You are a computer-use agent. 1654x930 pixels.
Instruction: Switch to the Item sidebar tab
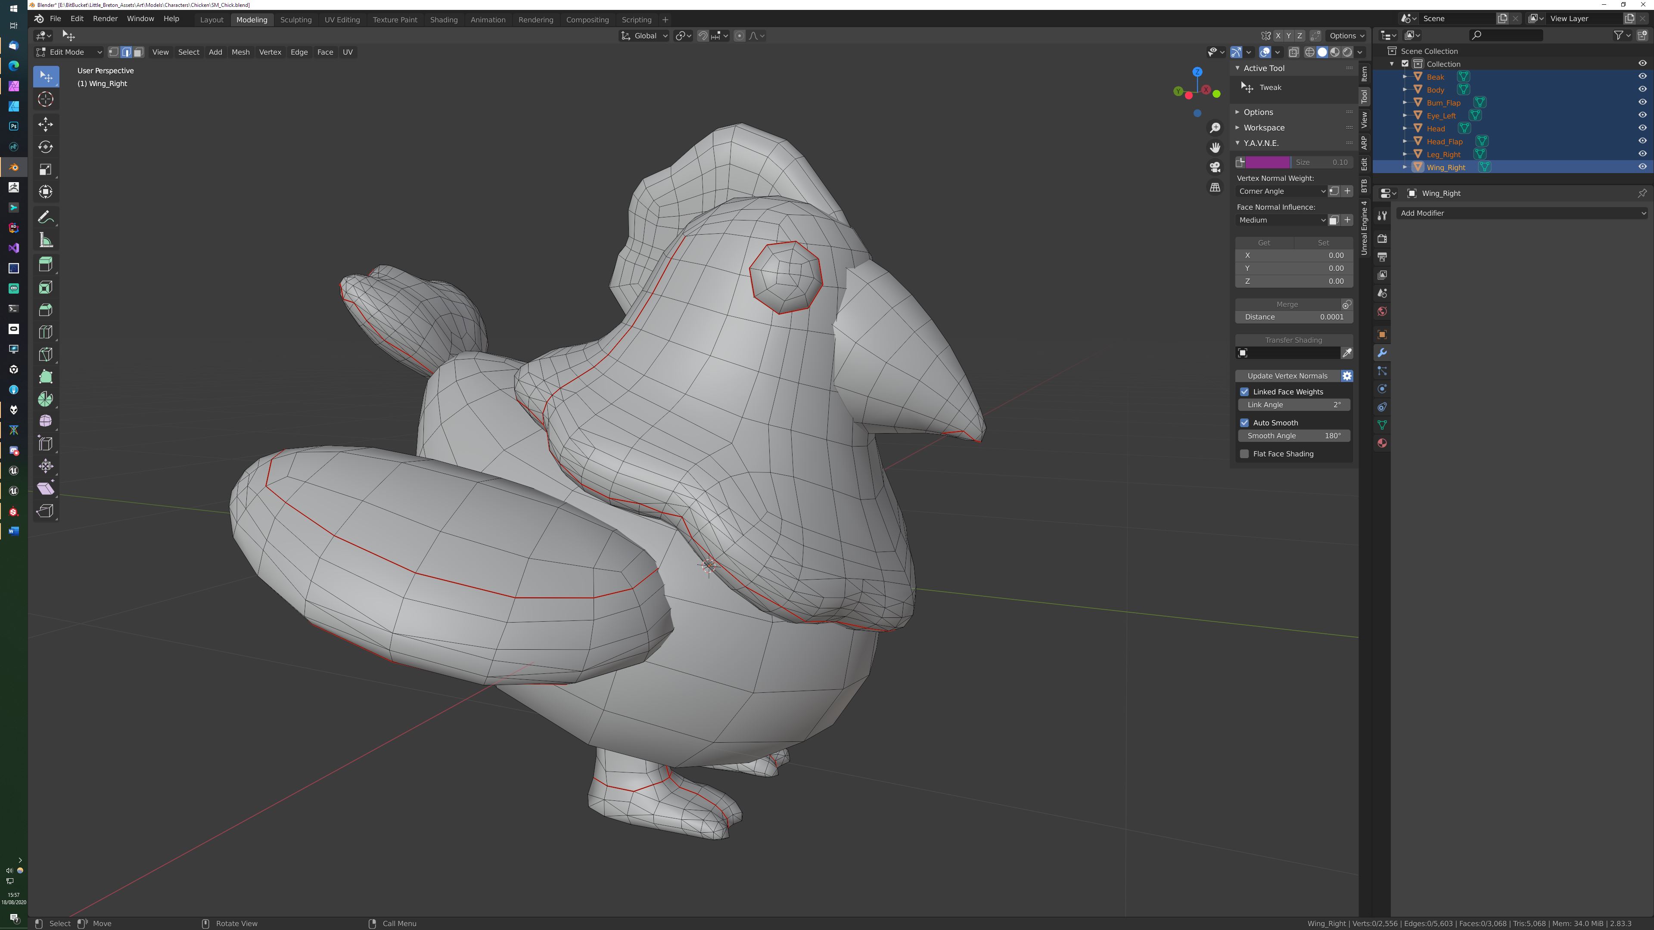coord(1364,74)
